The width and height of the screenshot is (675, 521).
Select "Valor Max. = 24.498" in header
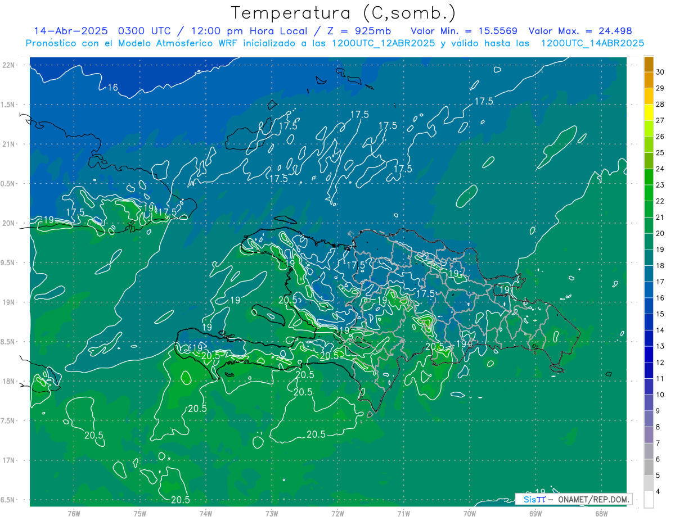(x=580, y=31)
